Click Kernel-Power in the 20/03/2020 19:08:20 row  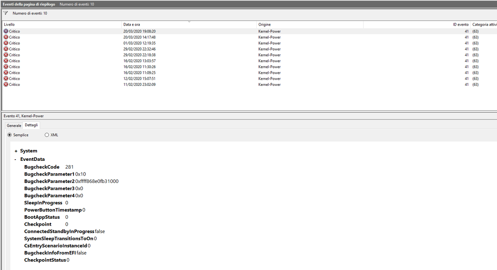[x=269, y=31]
